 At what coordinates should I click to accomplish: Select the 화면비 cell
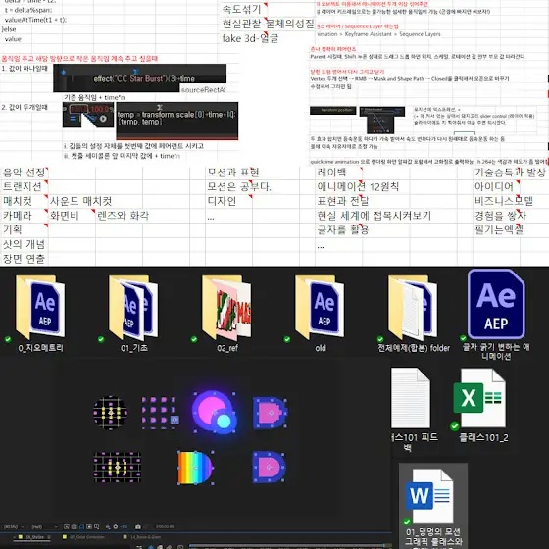pos(72,216)
